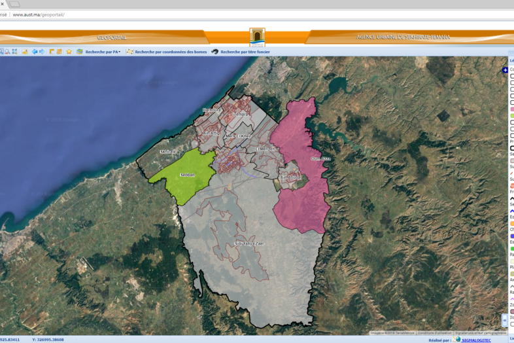Go to next map view arrow

click(42, 52)
